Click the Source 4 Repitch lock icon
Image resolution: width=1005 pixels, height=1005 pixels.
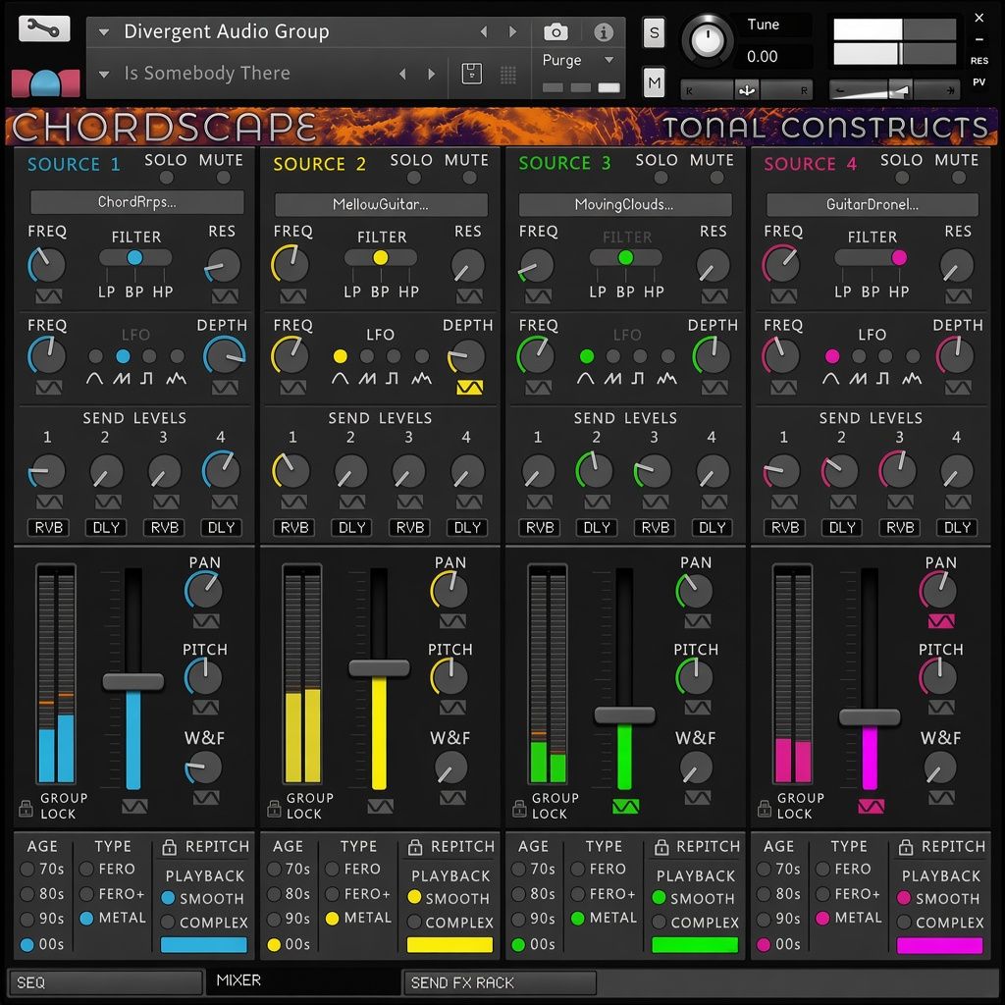point(905,847)
